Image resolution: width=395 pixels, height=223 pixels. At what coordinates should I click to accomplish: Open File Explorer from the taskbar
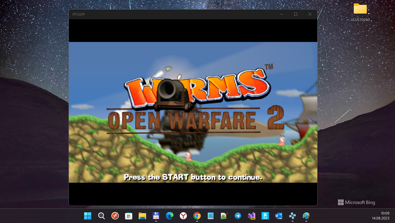click(x=142, y=216)
